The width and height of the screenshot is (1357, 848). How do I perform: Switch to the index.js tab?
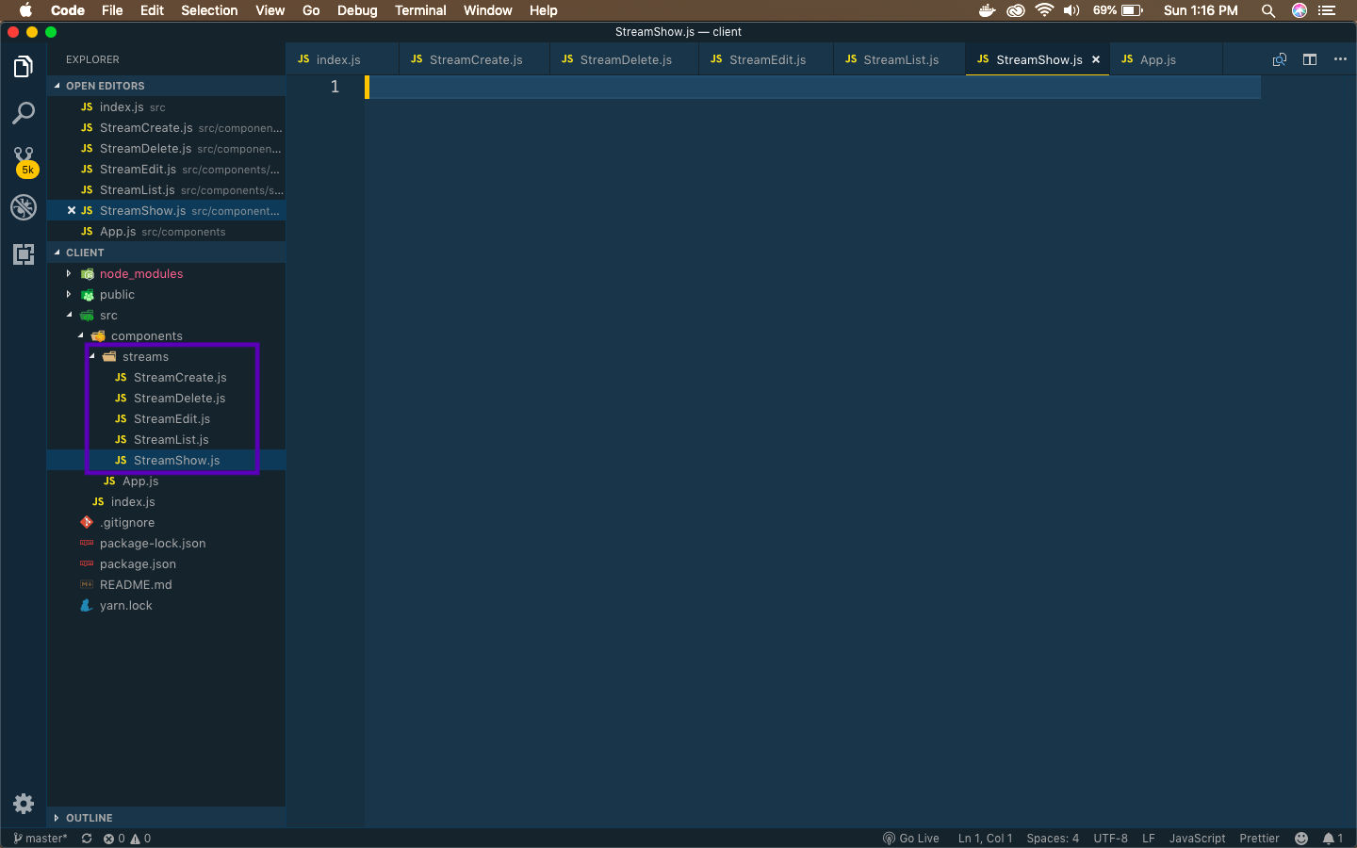pyautogui.click(x=341, y=59)
